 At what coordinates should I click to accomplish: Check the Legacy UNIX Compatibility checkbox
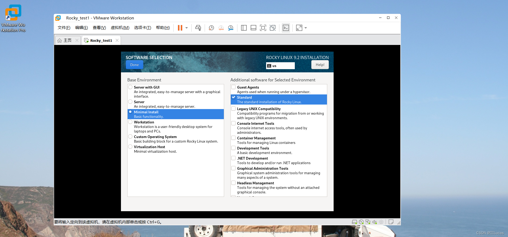coord(233,109)
